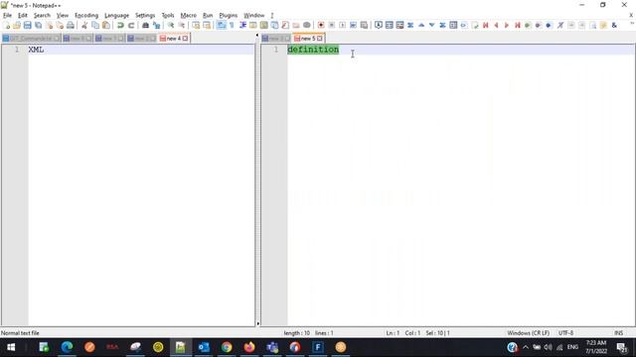Open the Plugins menu
636x357 pixels.
(x=228, y=15)
